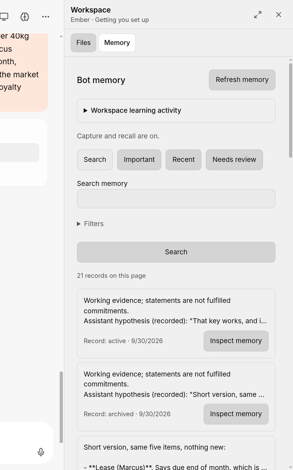Click the Workspace panel vertical scrollbar
The image size is (293, 470).
click(x=291, y=110)
